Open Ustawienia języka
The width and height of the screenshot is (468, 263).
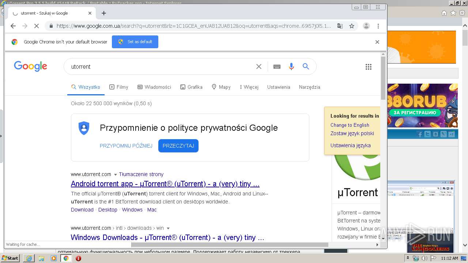tap(351, 145)
